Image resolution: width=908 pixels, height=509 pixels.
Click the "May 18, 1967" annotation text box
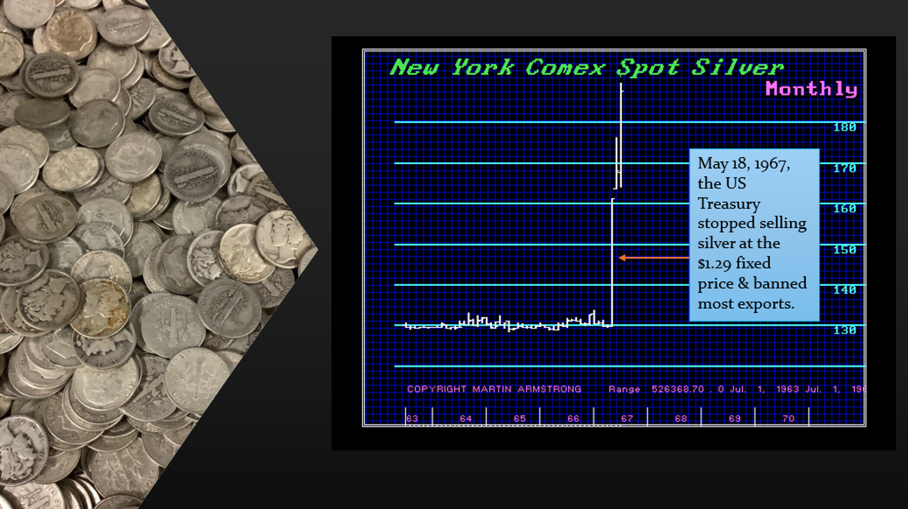coord(754,235)
